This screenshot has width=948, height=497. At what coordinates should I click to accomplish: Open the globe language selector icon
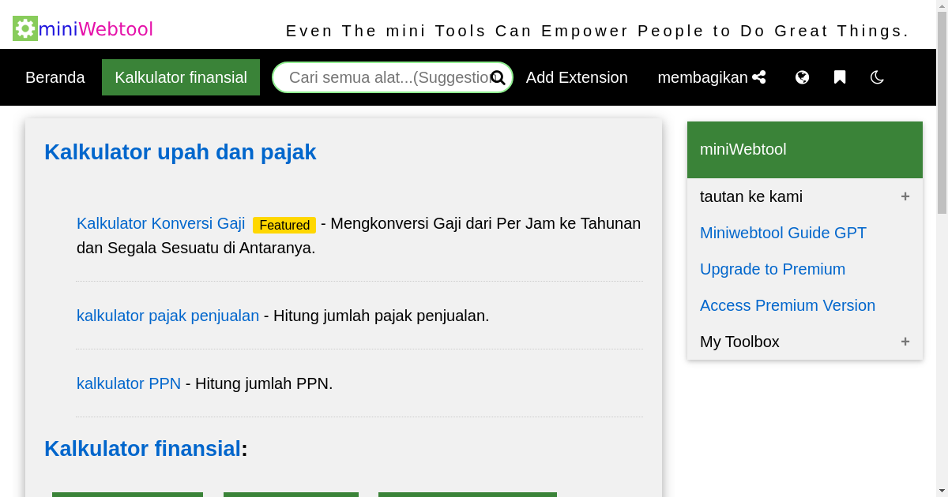tap(802, 77)
